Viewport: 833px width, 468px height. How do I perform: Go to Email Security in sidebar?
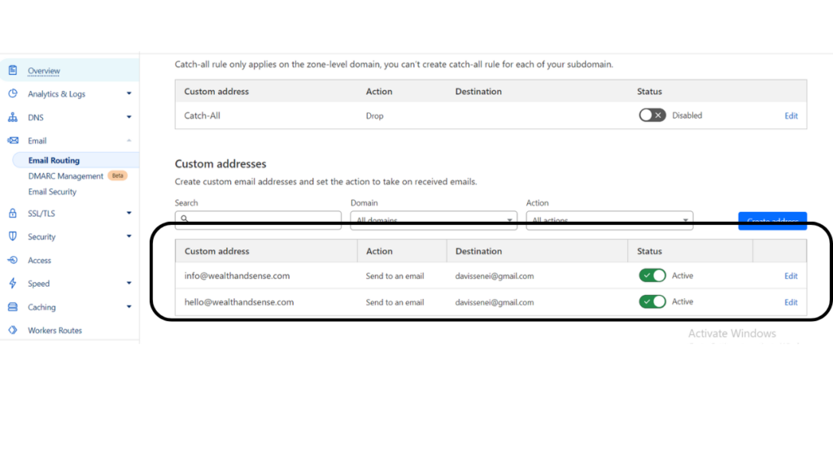point(52,192)
